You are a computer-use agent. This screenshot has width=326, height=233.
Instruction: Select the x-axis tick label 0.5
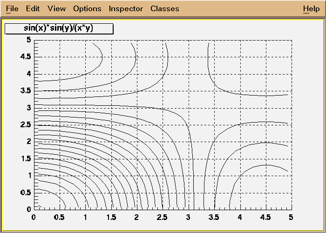pos(60,217)
